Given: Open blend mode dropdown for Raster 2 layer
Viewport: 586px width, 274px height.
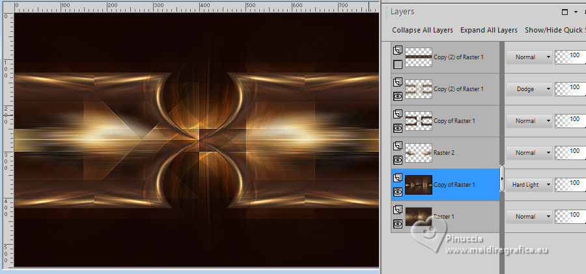Looking at the screenshot, I should pyautogui.click(x=529, y=153).
